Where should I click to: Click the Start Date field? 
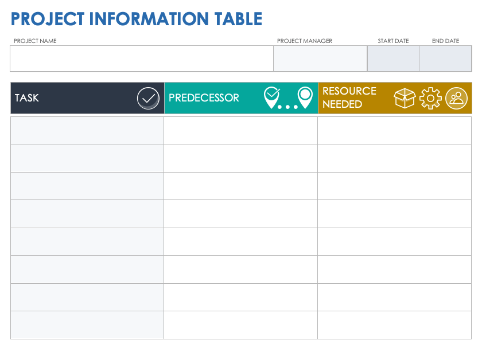393,58
